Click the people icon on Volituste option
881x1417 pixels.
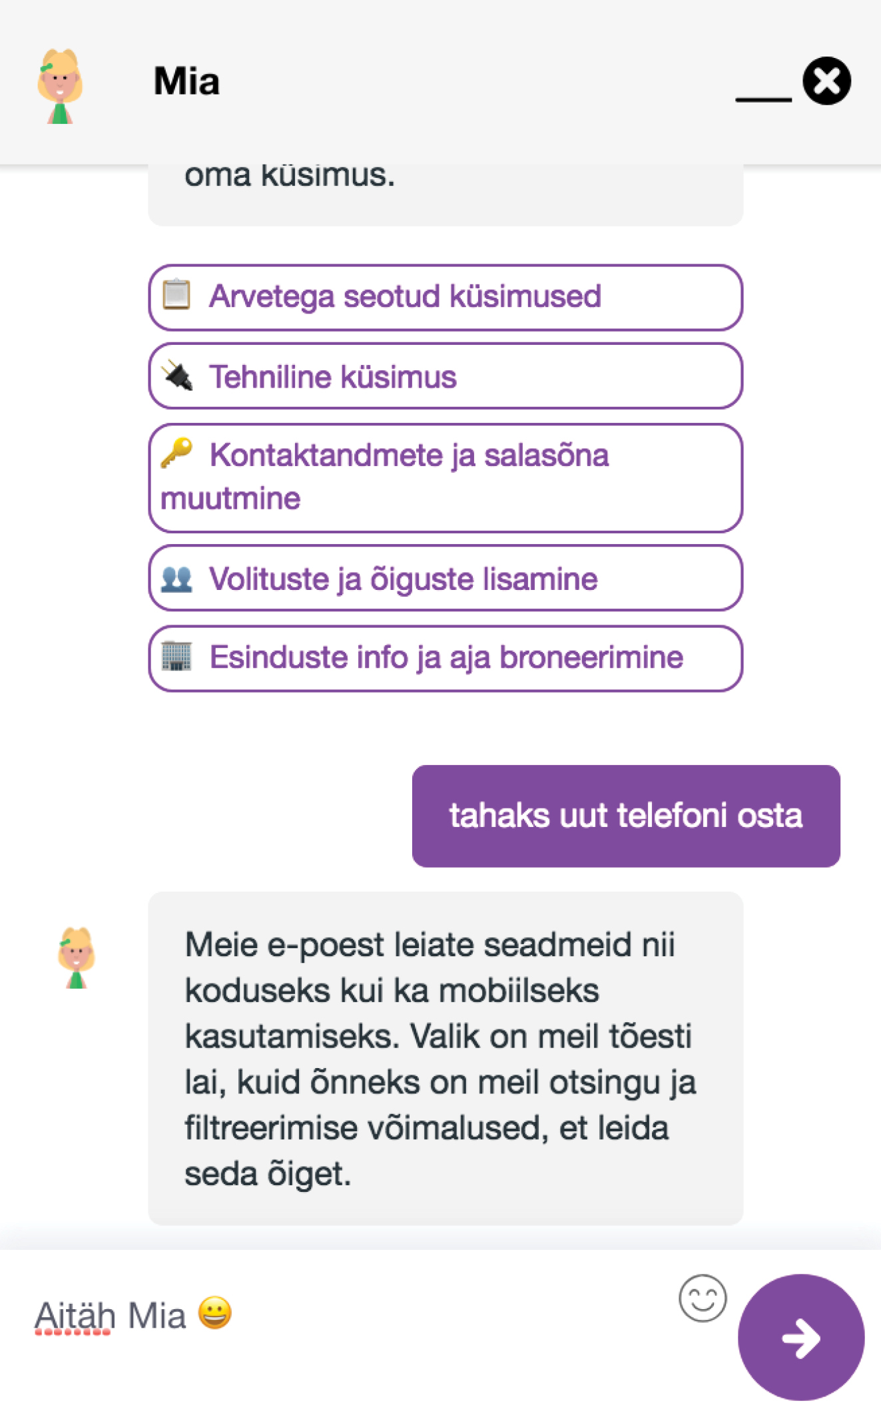click(x=176, y=579)
